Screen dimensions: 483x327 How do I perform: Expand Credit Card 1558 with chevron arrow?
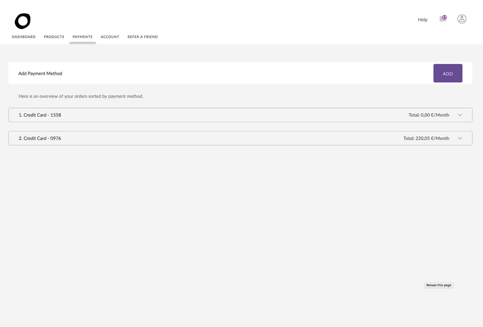[x=460, y=115]
